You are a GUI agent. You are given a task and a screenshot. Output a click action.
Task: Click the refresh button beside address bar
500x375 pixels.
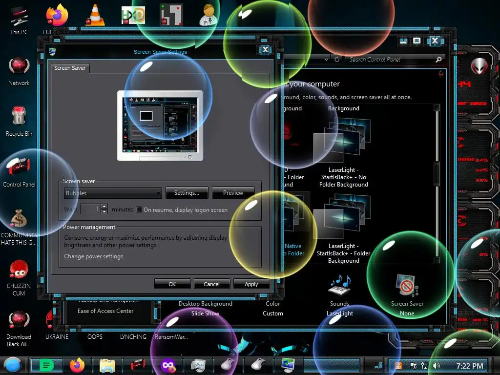pyautogui.click(x=337, y=59)
